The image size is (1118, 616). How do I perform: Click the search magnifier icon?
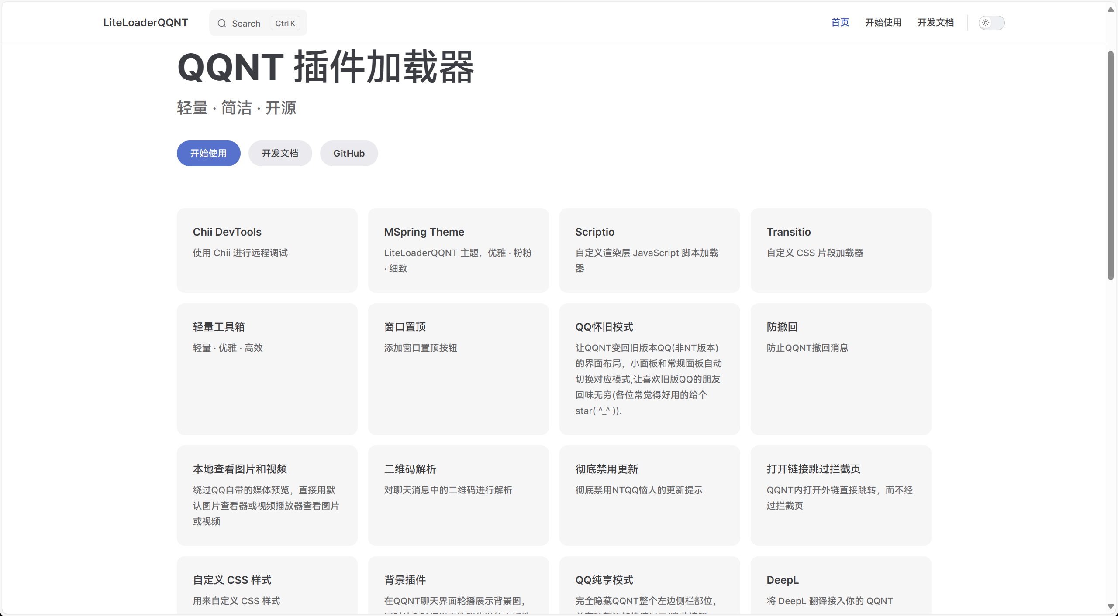click(x=222, y=24)
